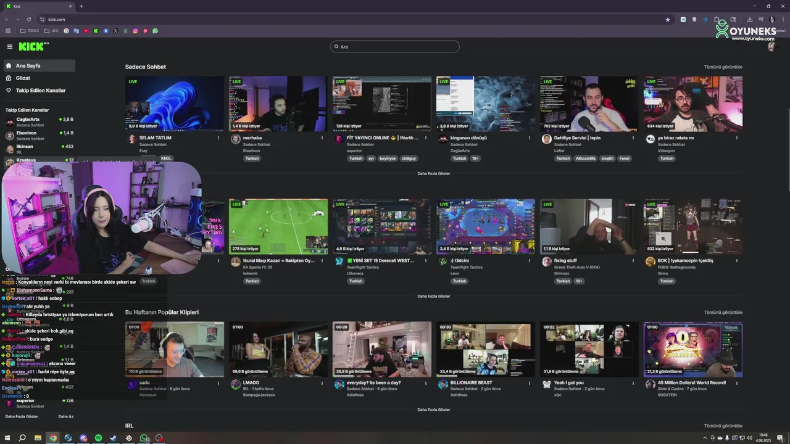The width and height of the screenshot is (790, 444).
Task: Open the 45 Million Dollars clip thumbnail
Action: pos(693,349)
